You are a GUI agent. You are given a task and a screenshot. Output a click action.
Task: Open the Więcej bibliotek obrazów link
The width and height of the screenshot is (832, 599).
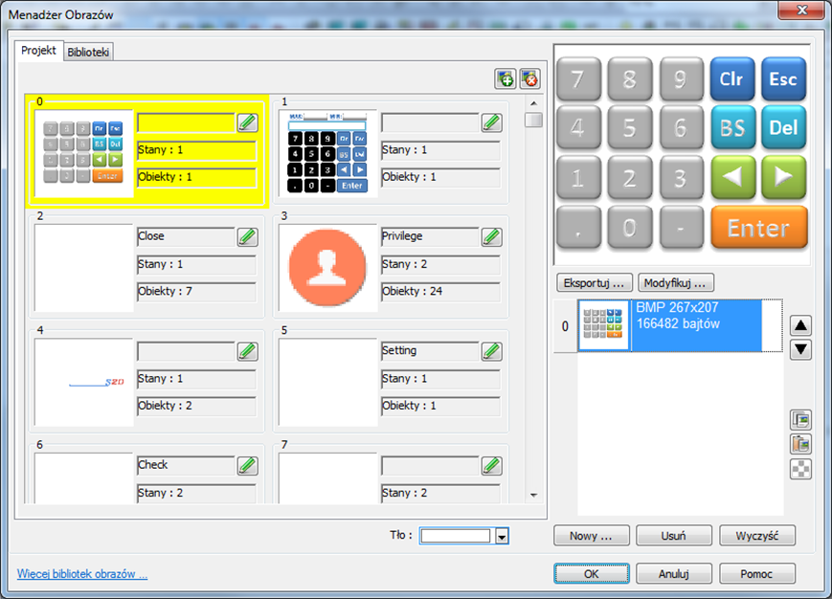pyautogui.click(x=82, y=574)
